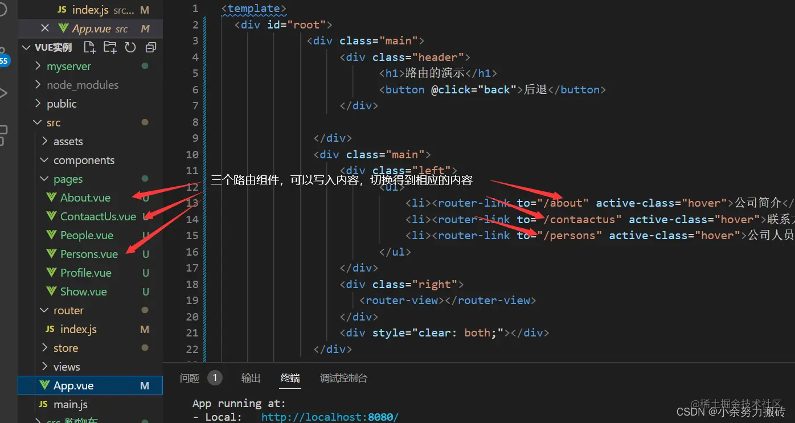The width and height of the screenshot is (795, 423).
Task: Click the problems count badge 1
Action: point(215,377)
